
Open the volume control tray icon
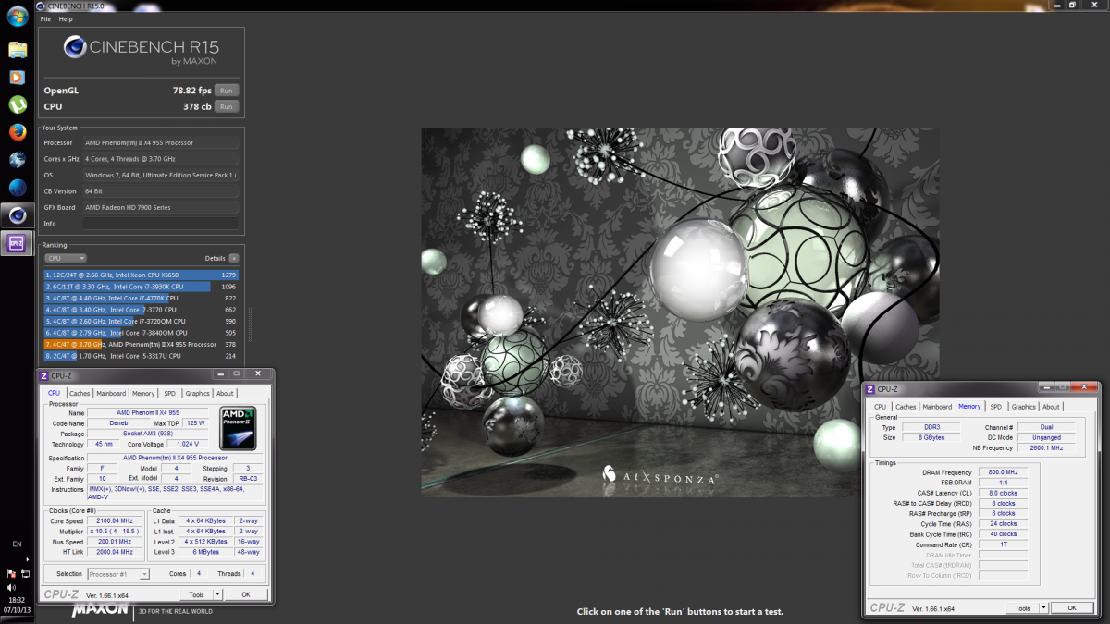tap(11, 586)
